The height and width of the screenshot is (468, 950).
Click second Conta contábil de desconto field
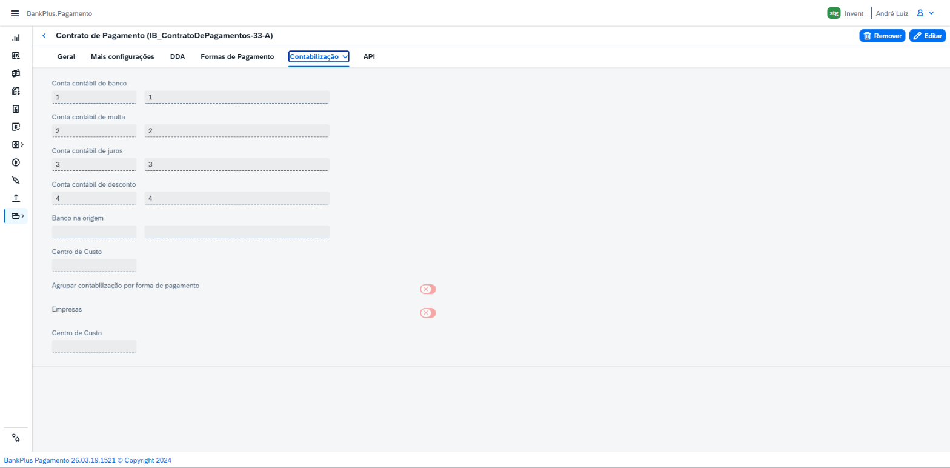tap(237, 198)
